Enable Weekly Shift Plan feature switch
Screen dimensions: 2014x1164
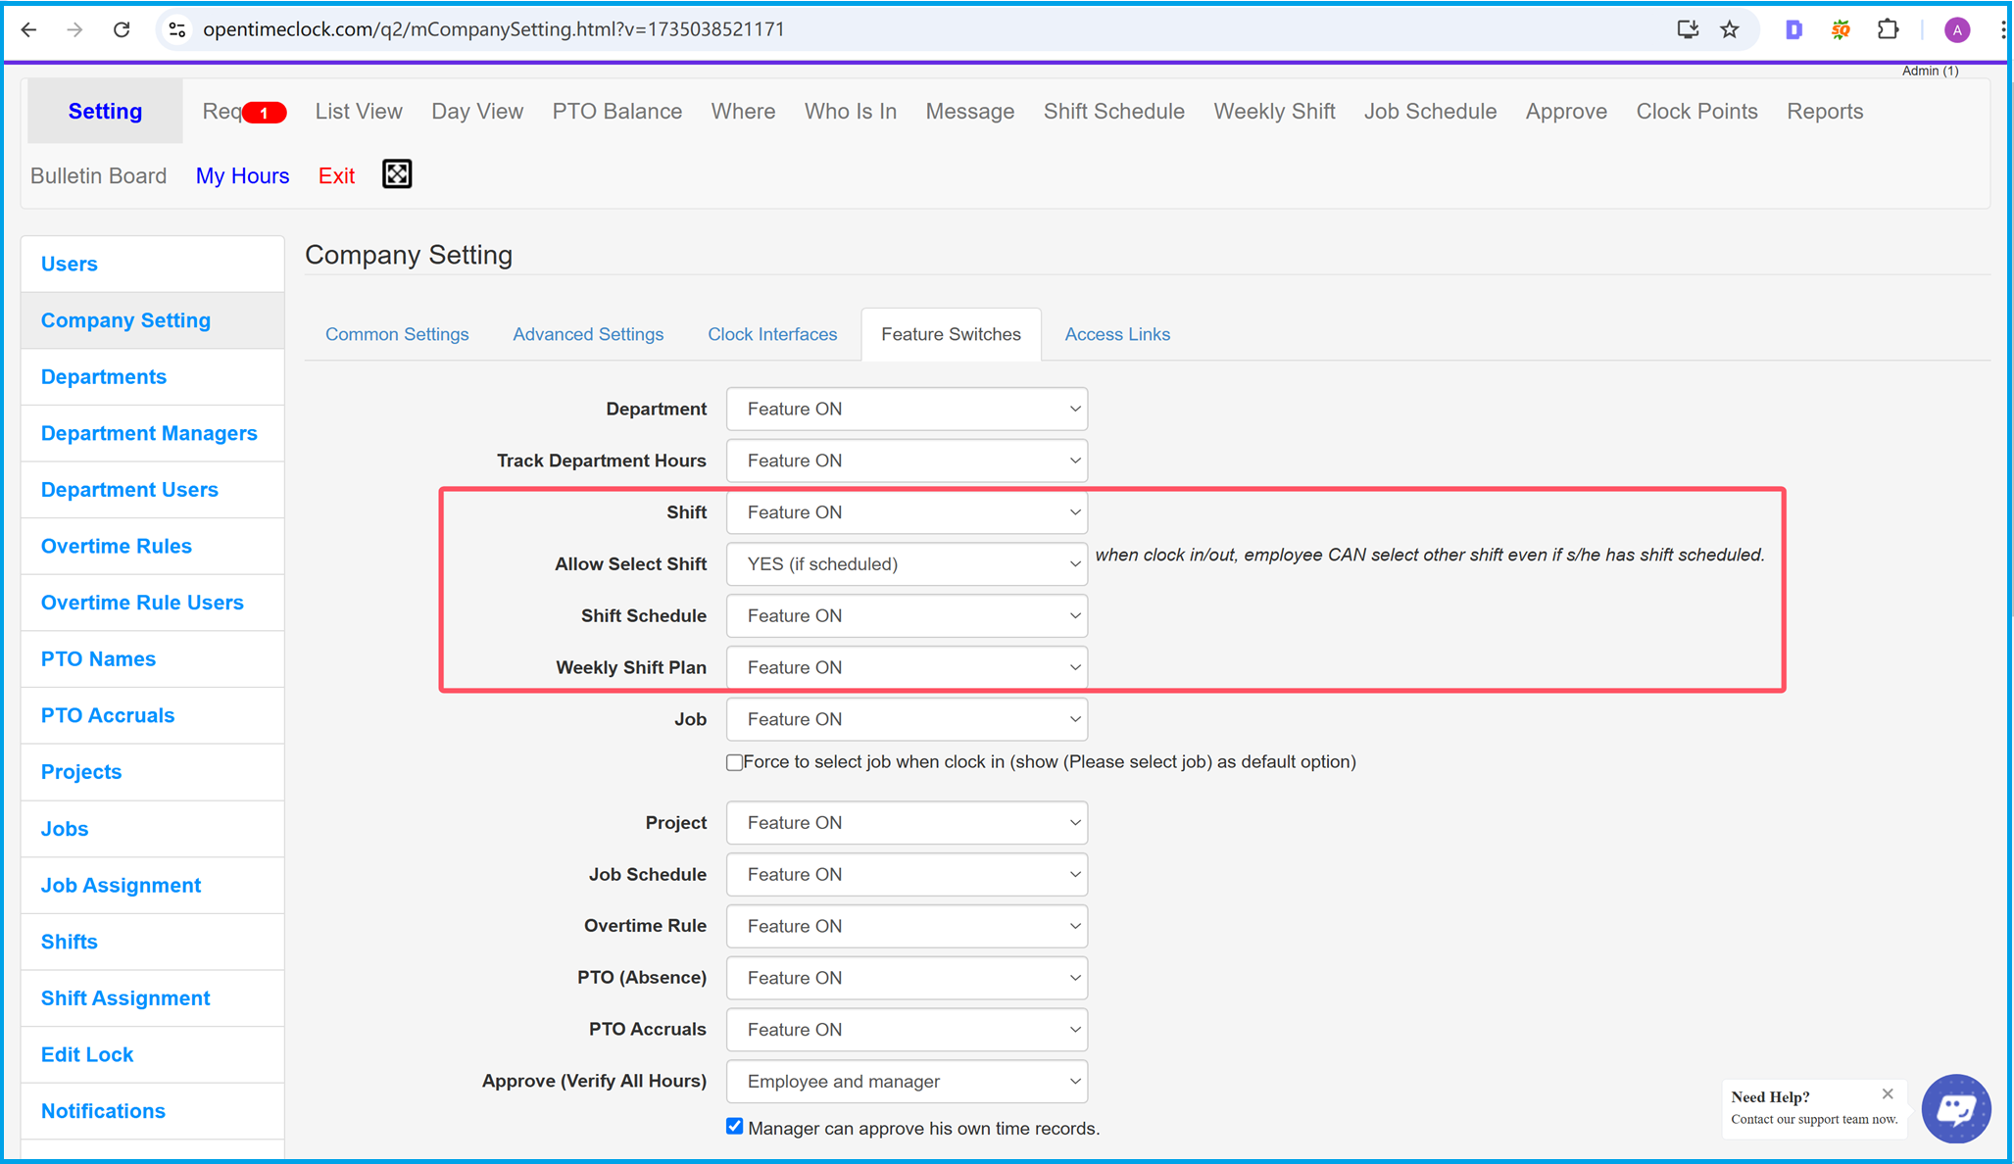908,668
